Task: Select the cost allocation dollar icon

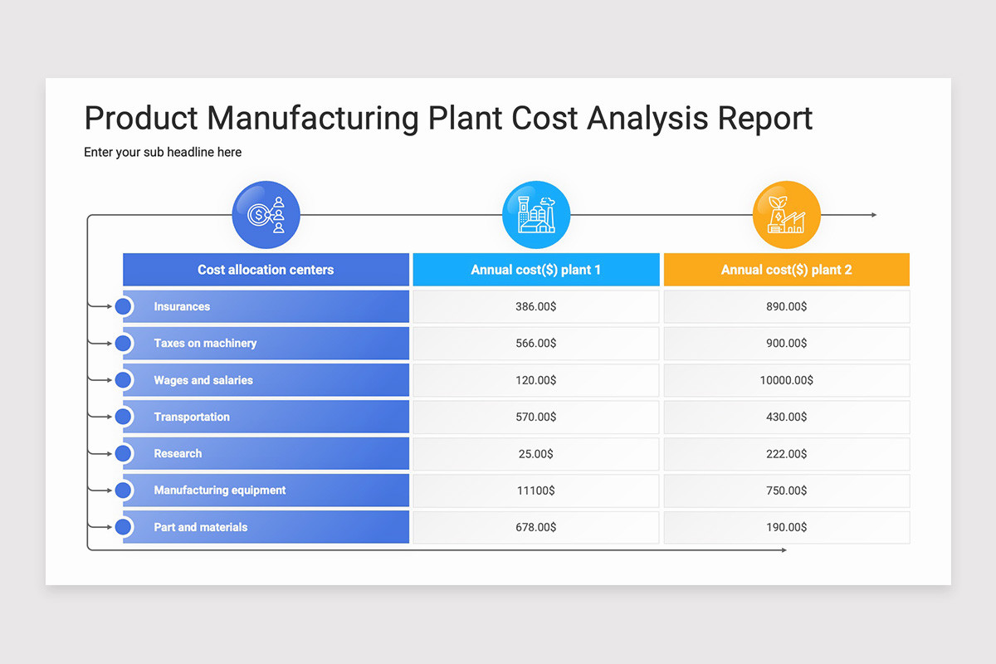Action: point(266,214)
